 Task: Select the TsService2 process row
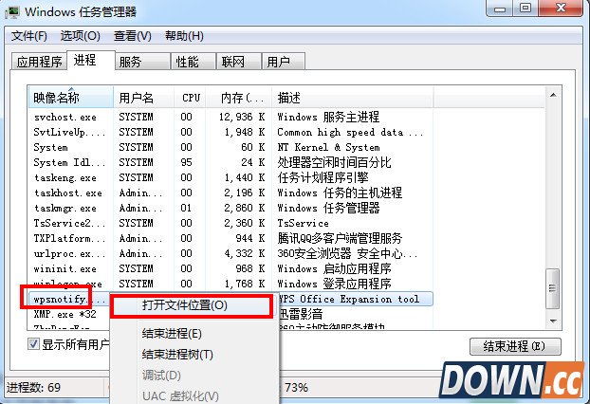230,223
